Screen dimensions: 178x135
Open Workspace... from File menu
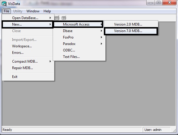click(28, 46)
